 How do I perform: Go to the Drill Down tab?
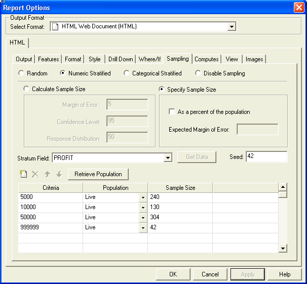[121, 59]
